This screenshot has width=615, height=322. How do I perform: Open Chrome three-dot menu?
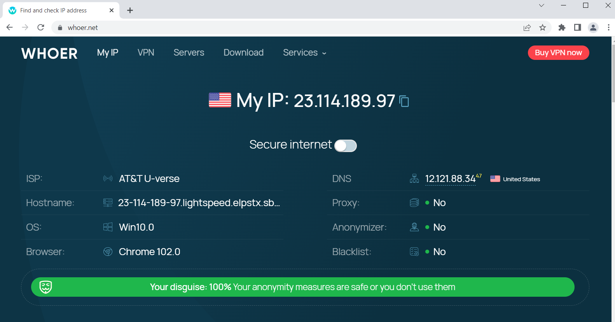pyautogui.click(x=608, y=27)
